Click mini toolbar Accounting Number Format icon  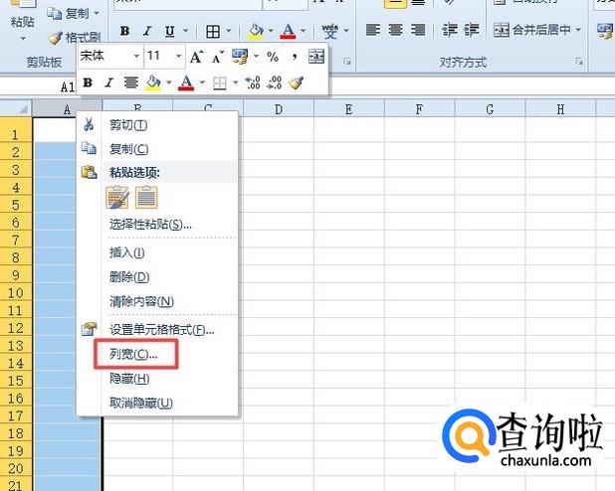(240, 57)
